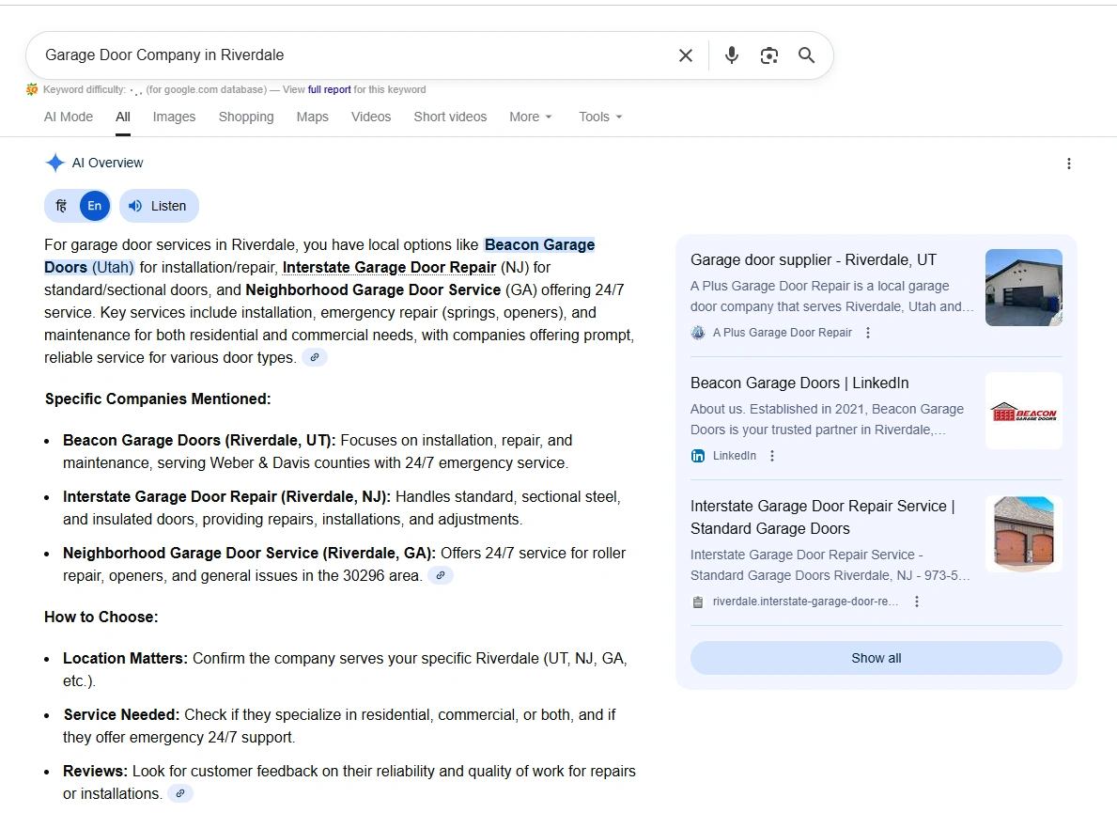Clear the search box with the X icon

point(685,55)
